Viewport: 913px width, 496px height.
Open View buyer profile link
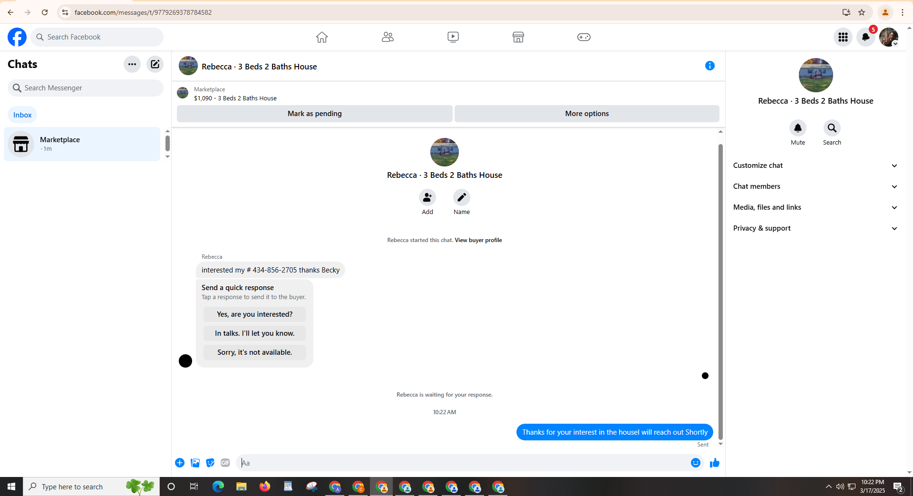click(478, 240)
